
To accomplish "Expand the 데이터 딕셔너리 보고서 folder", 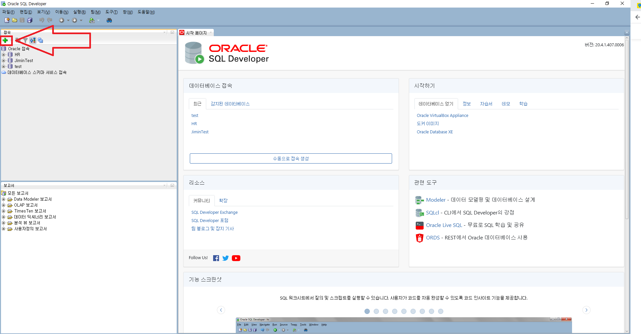I will point(4,217).
